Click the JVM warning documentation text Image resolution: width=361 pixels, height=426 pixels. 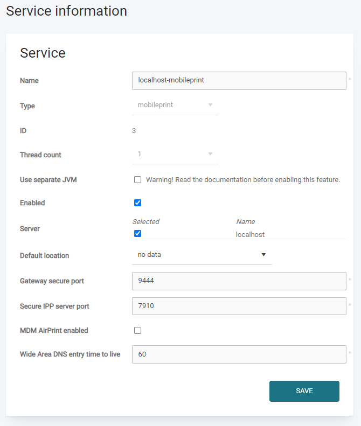click(x=243, y=180)
